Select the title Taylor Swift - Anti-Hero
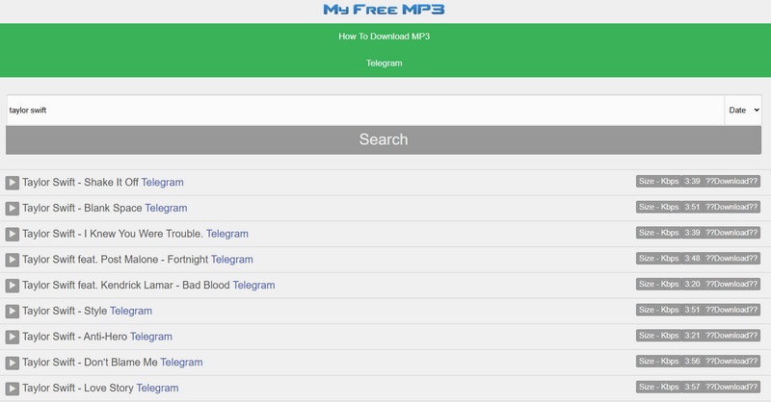This screenshot has width=771, height=402. tap(75, 337)
